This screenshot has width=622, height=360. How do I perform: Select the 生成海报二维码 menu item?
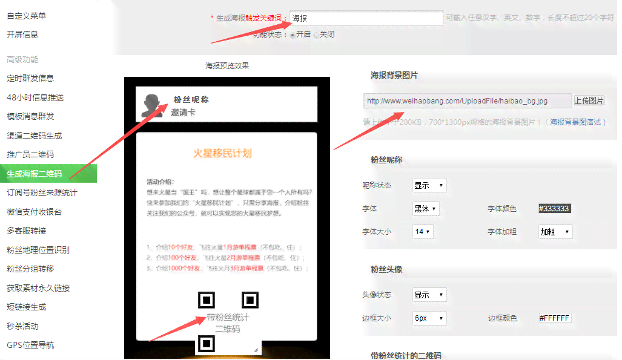(48, 174)
